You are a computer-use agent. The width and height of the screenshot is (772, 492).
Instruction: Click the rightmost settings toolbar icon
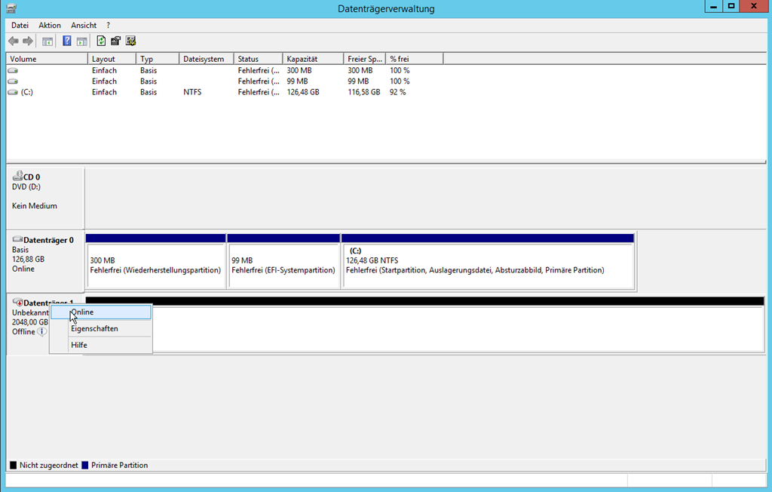130,41
